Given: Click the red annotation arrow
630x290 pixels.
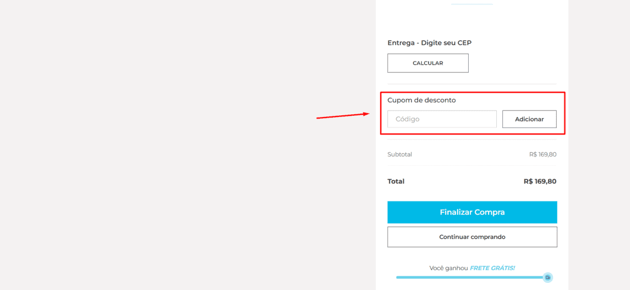Looking at the screenshot, I should coord(343,116).
